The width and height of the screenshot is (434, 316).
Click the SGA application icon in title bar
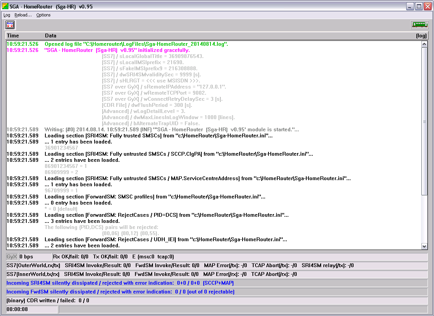click(x=5, y=6)
